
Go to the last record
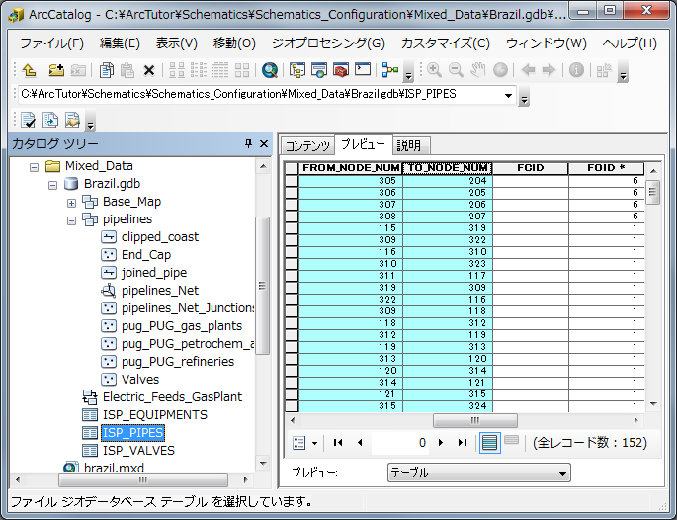pyautogui.click(x=463, y=442)
